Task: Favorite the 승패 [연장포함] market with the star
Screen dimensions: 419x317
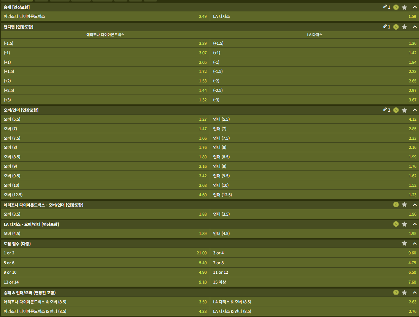Action: 404,7
